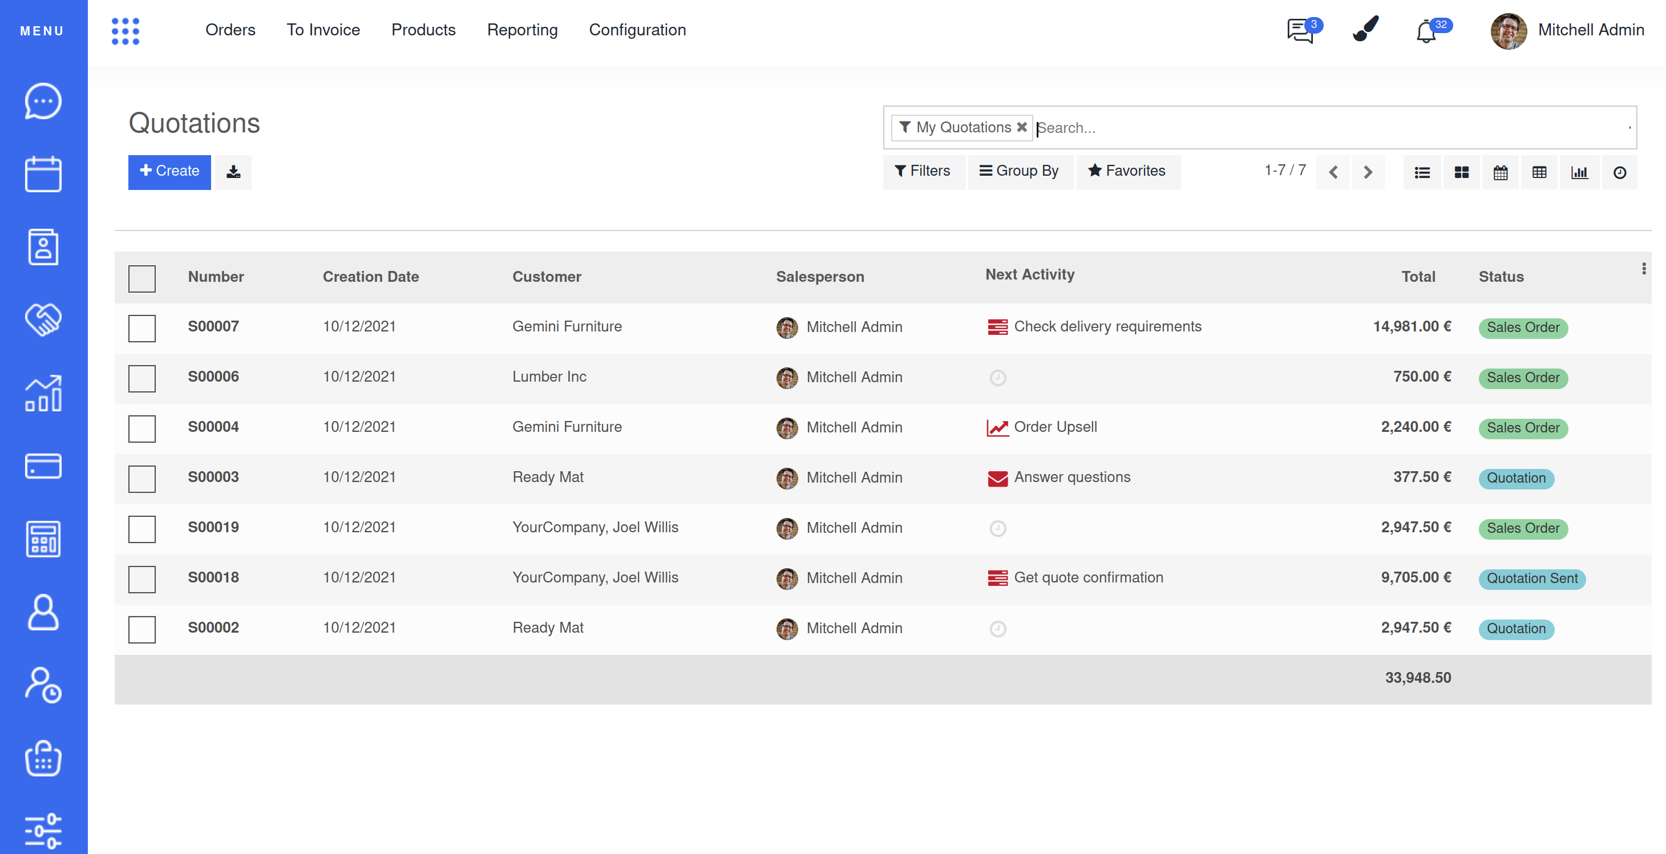This screenshot has width=1666, height=854.
Task: Click the Create button
Action: point(169,171)
